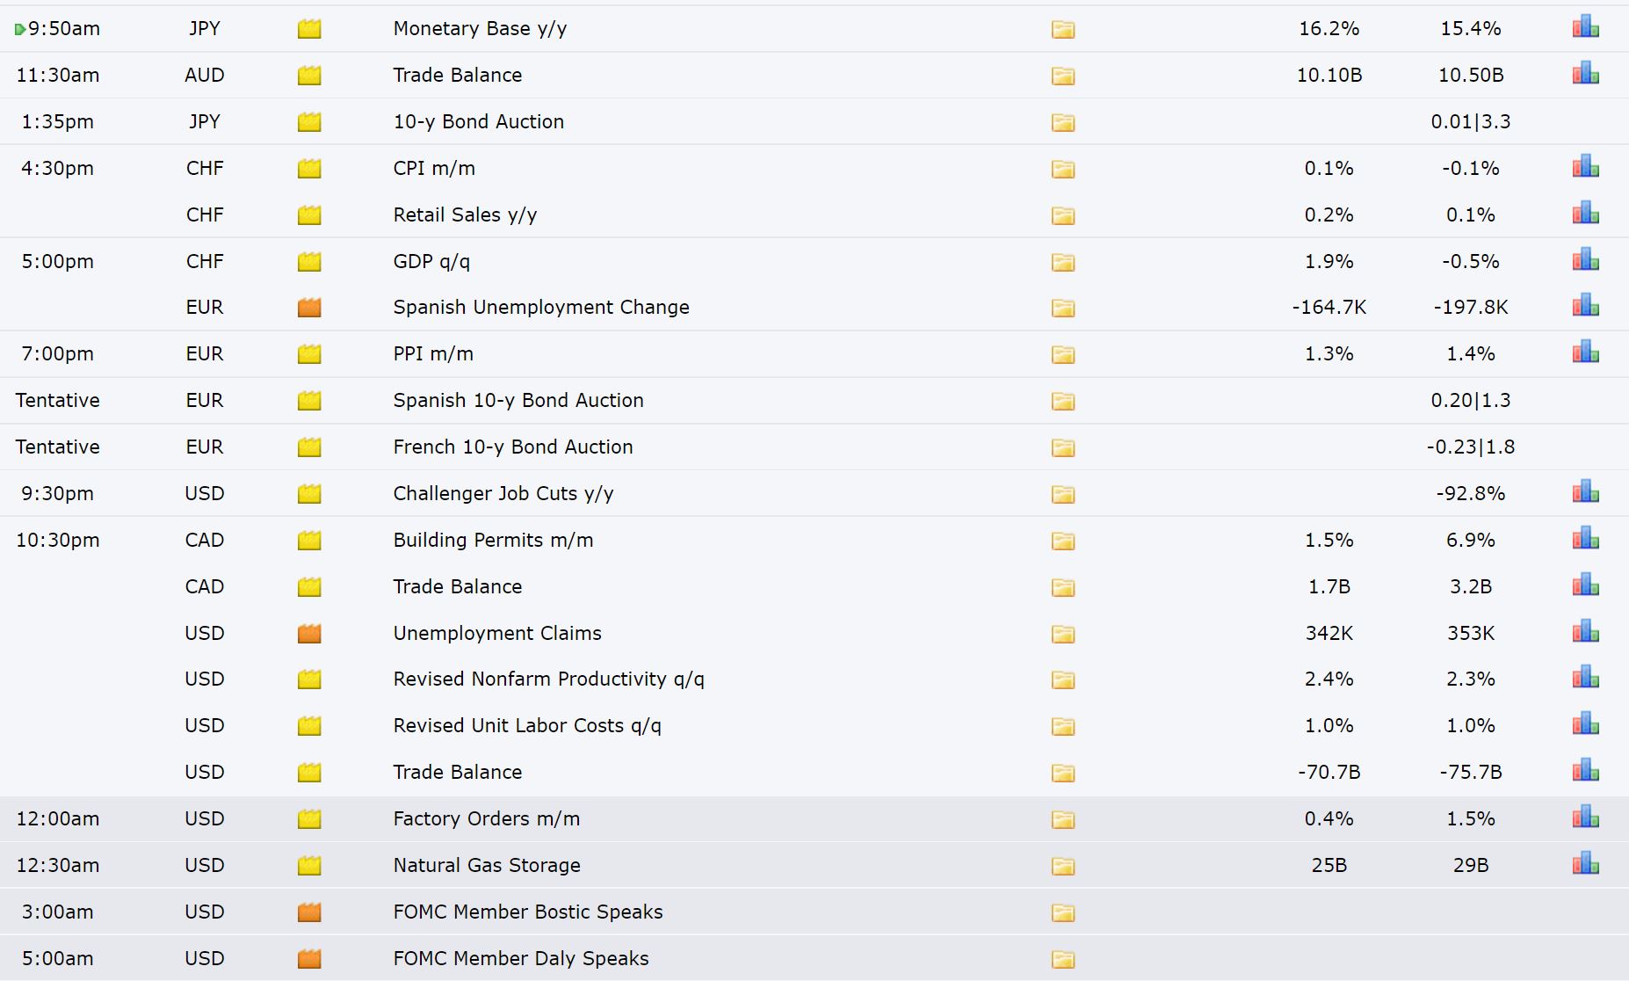
Task: Click orange impact icon for Spanish Unemployment Change
Action: (309, 307)
